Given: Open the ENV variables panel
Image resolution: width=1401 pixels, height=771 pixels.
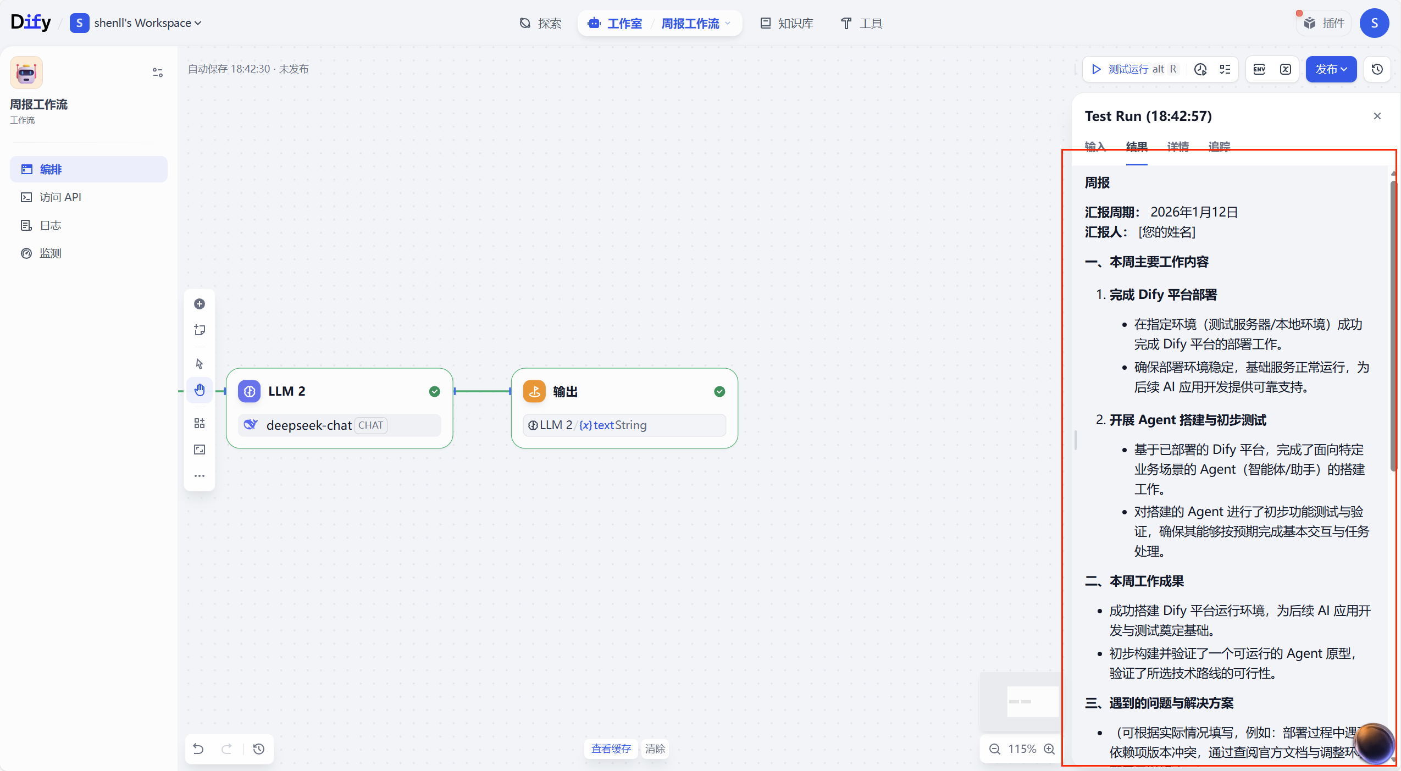Looking at the screenshot, I should pyautogui.click(x=1259, y=69).
